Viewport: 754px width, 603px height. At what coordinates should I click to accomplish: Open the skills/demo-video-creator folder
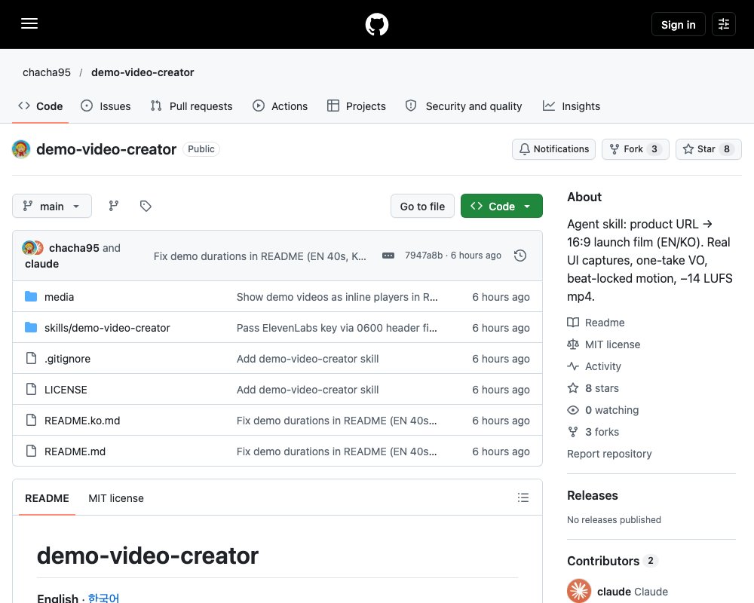click(x=107, y=328)
